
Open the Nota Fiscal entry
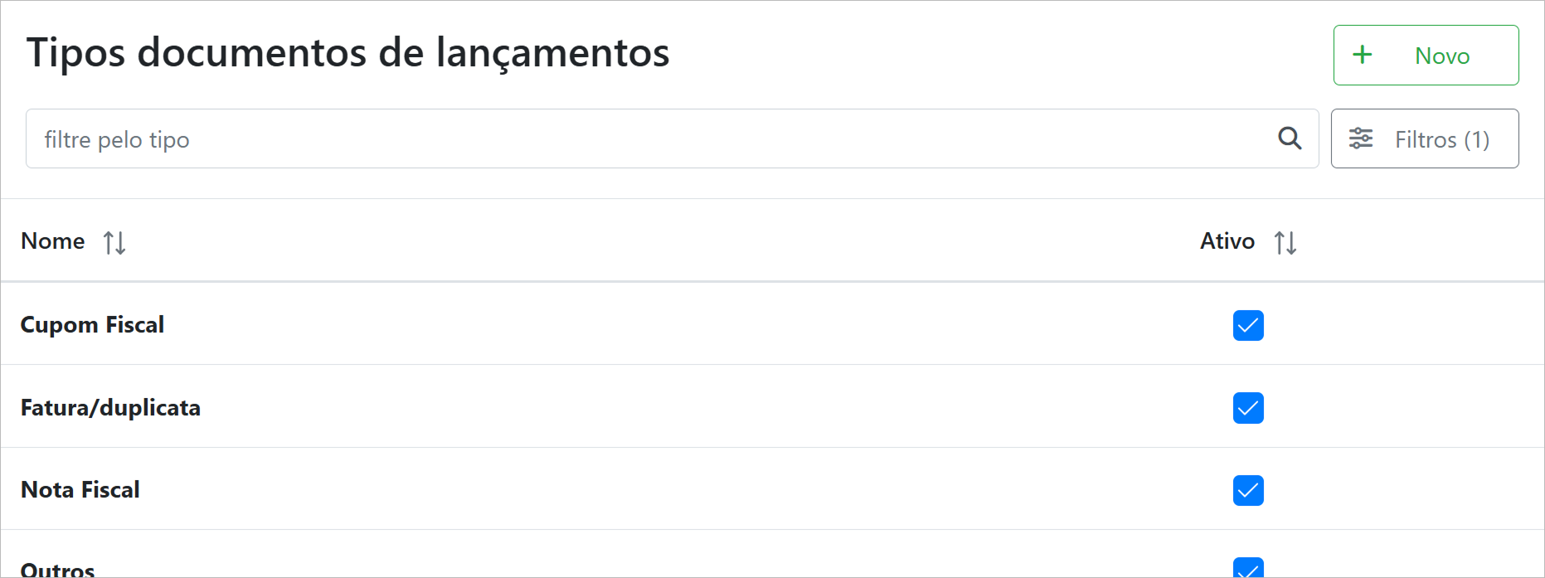[80, 489]
